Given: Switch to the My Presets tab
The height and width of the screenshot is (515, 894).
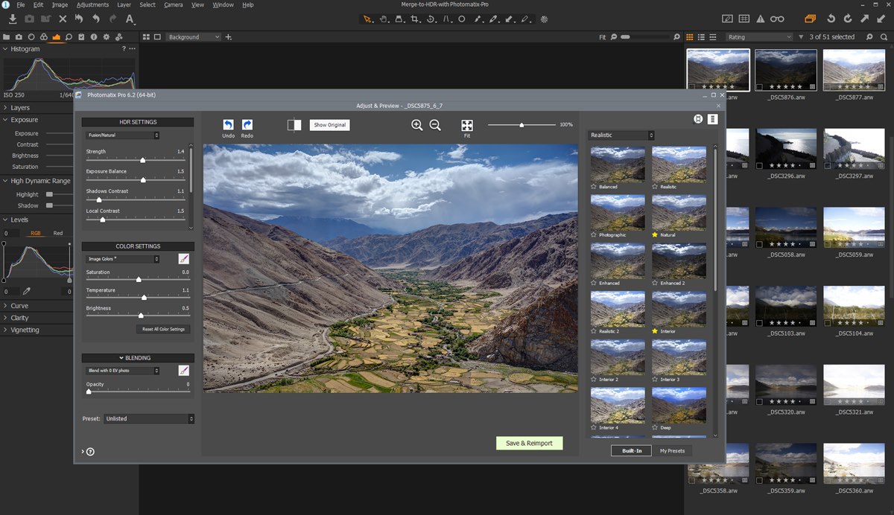Looking at the screenshot, I should click(672, 450).
